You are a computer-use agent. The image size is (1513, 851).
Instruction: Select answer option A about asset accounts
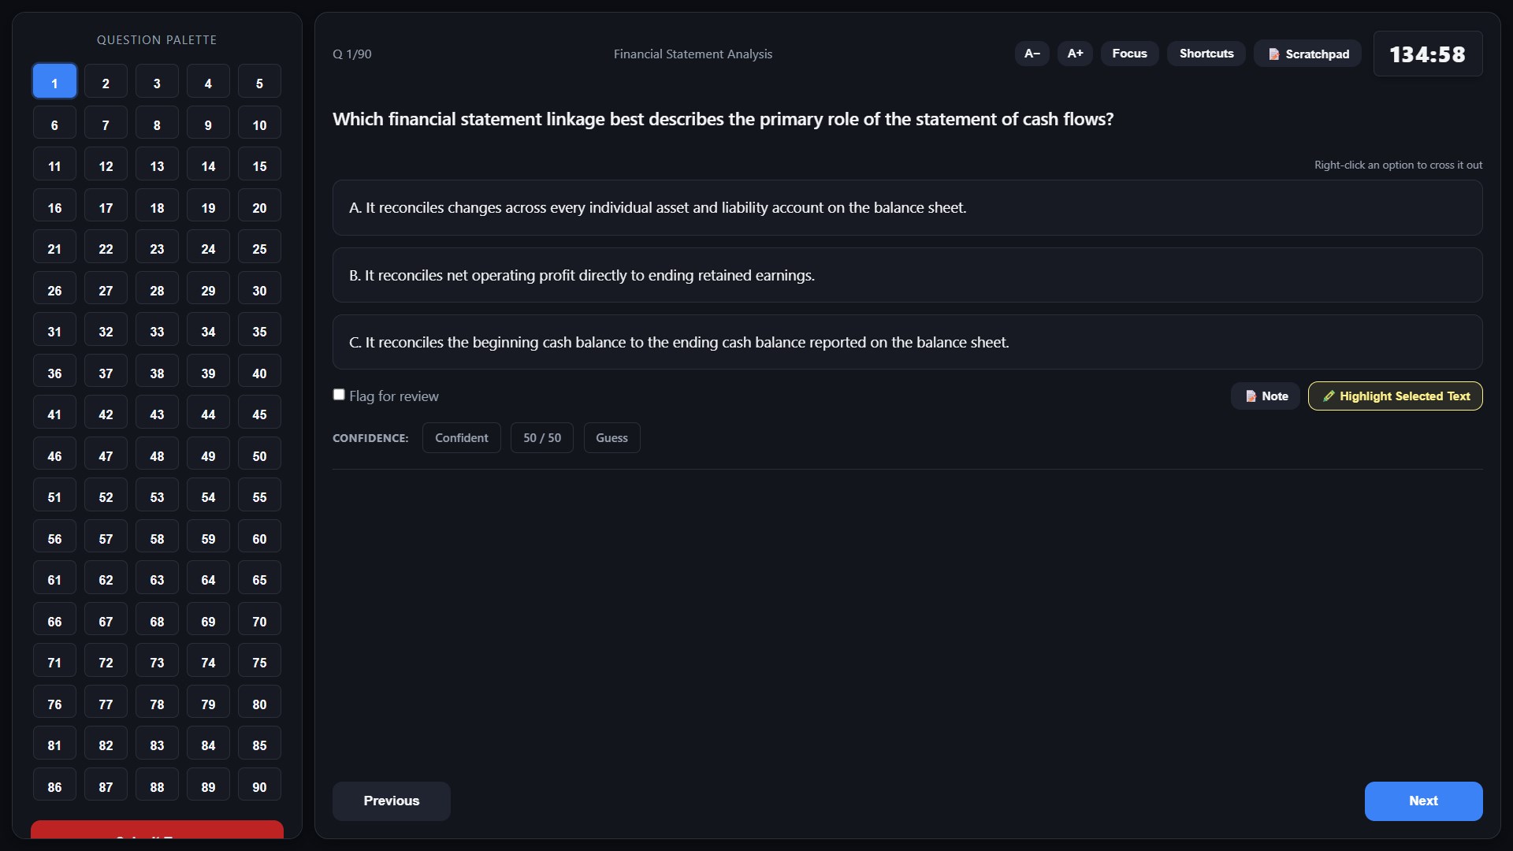pos(908,208)
